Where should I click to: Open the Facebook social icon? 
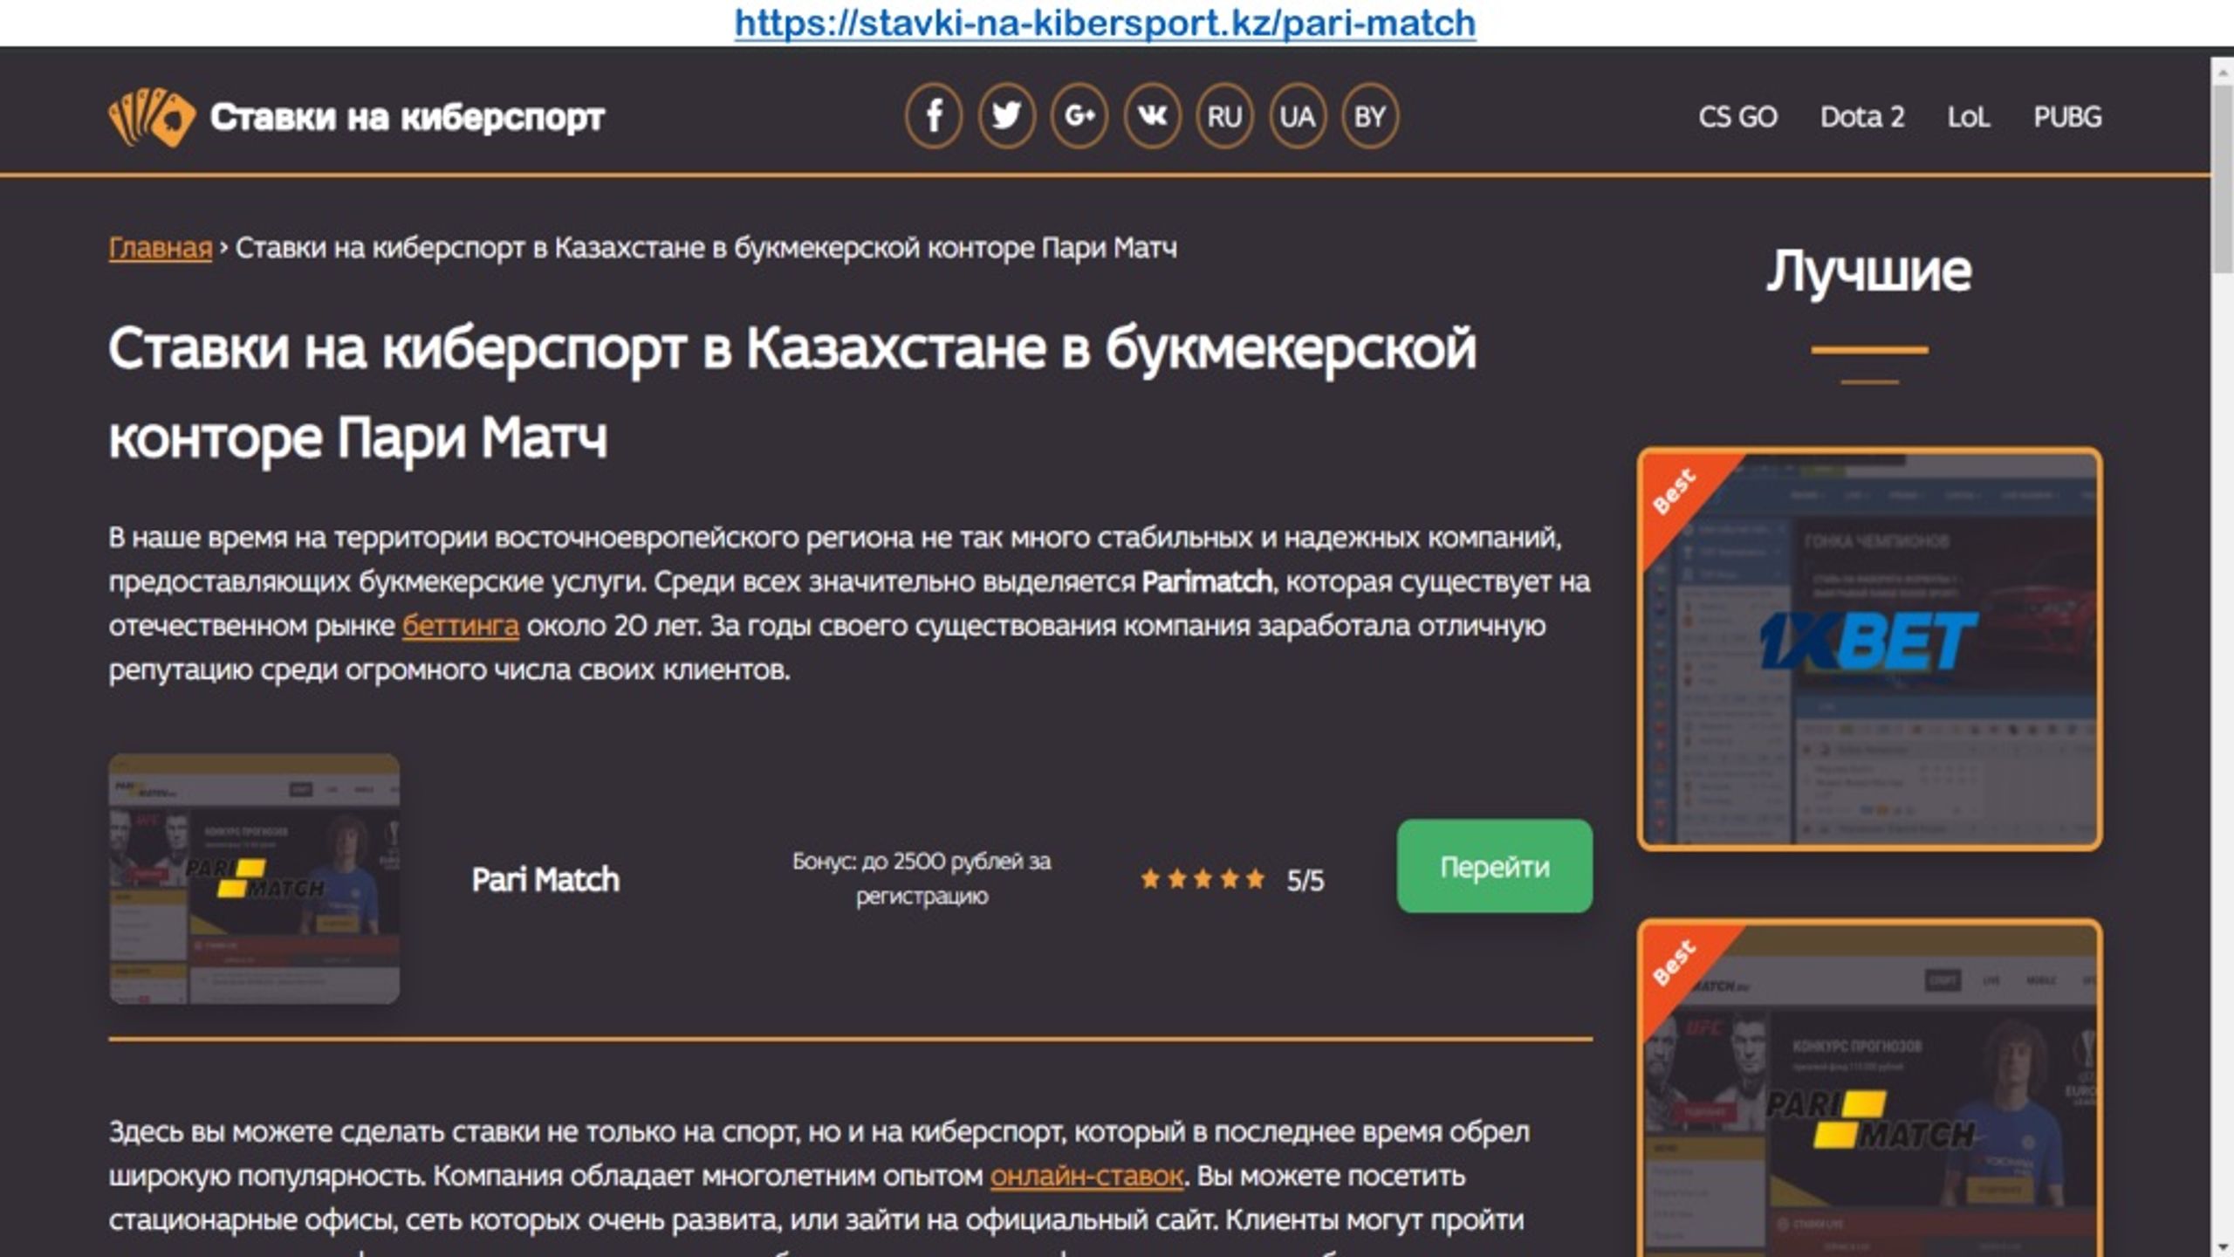(x=934, y=116)
